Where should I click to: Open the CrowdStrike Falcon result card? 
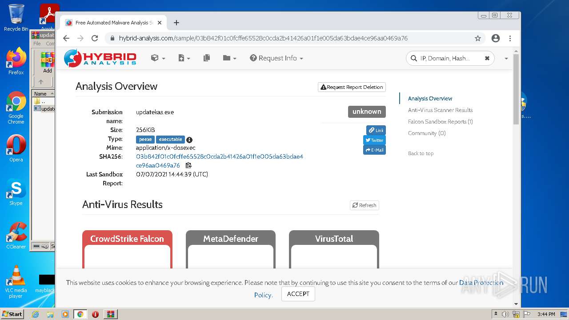pos(127,249)
